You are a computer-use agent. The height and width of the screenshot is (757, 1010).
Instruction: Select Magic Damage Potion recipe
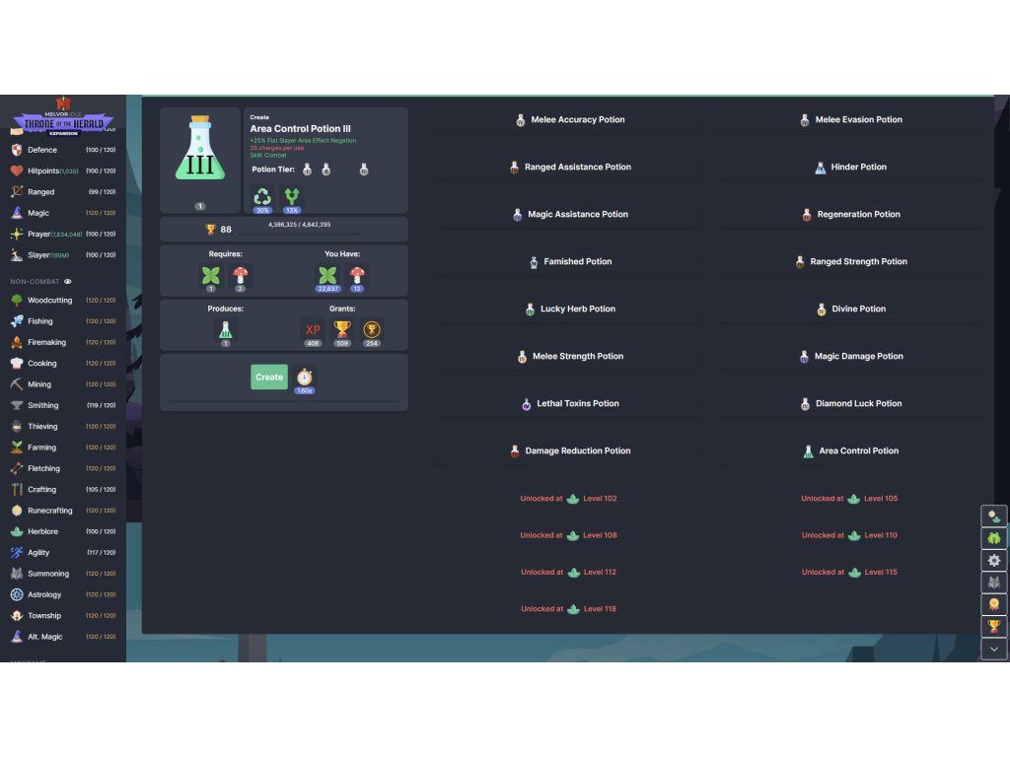coord(850,356)
